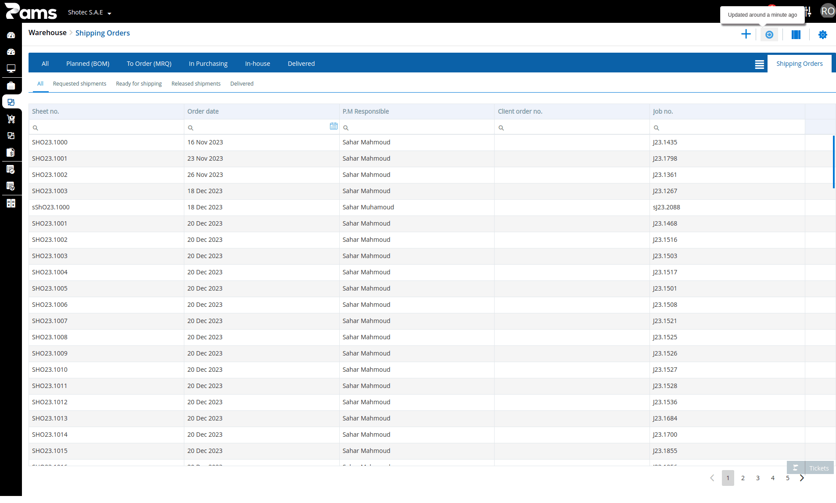Select the Released shipments sub-tab
The image size is (836, 503).
[196, 84]
